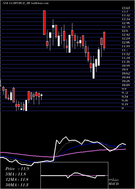This screenshot has width=135, height=189.
Task: Click the 13.14 price axis label
Action: click(x=126, y=19)
